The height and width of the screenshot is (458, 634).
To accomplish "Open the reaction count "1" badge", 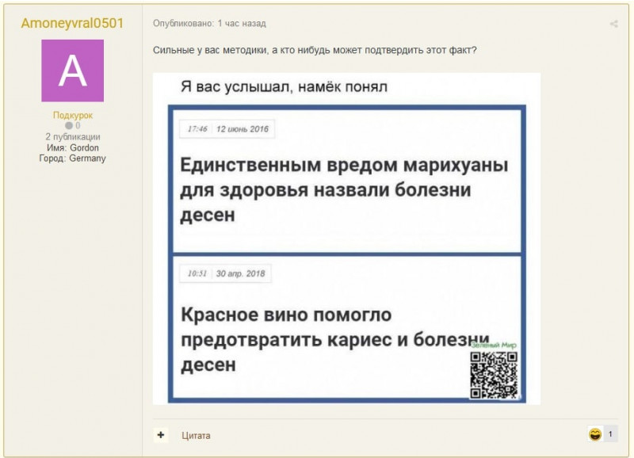I will click(x=610, y=434).
